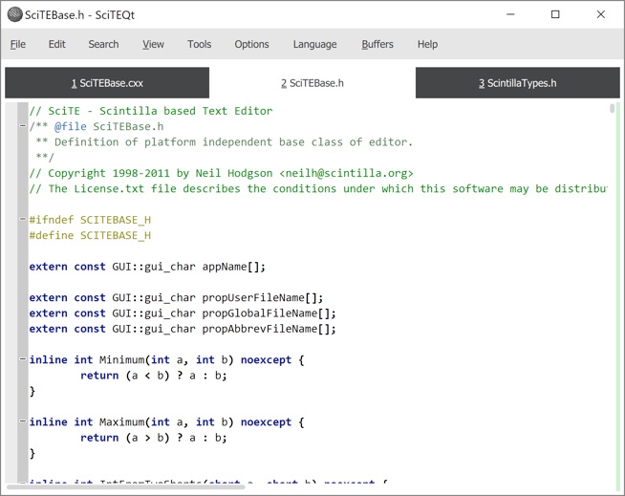Collapse the Minimum function fold

[x=23, y=358]
